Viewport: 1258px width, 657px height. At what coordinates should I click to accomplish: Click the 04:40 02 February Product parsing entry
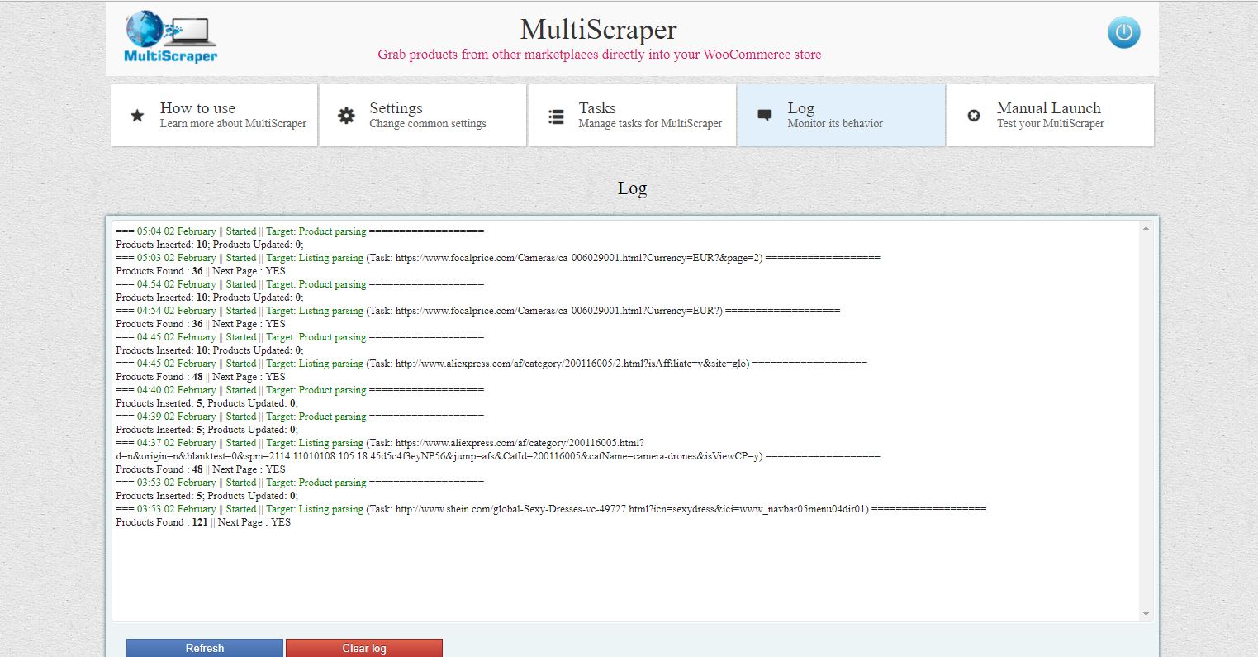(x=300, y=390)
